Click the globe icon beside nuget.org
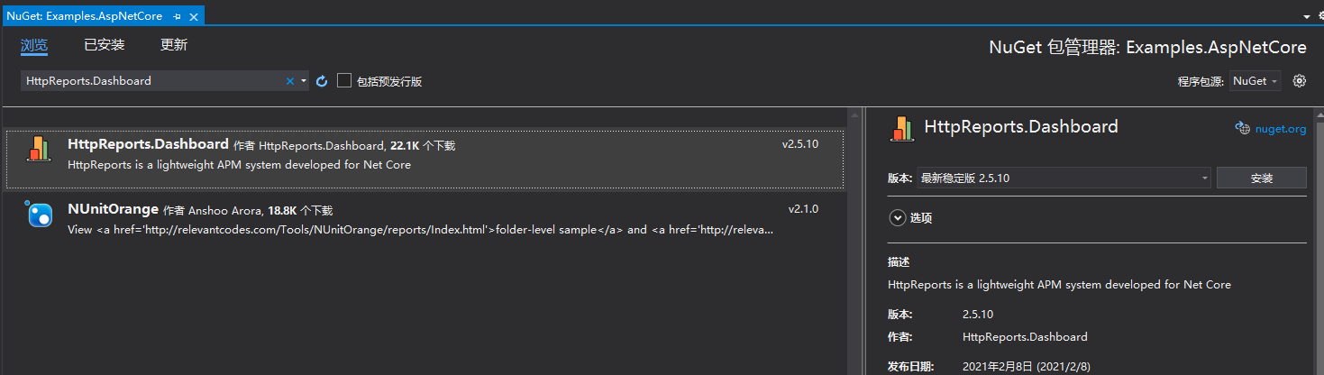1324x375 pixels. coord(1242,128)
